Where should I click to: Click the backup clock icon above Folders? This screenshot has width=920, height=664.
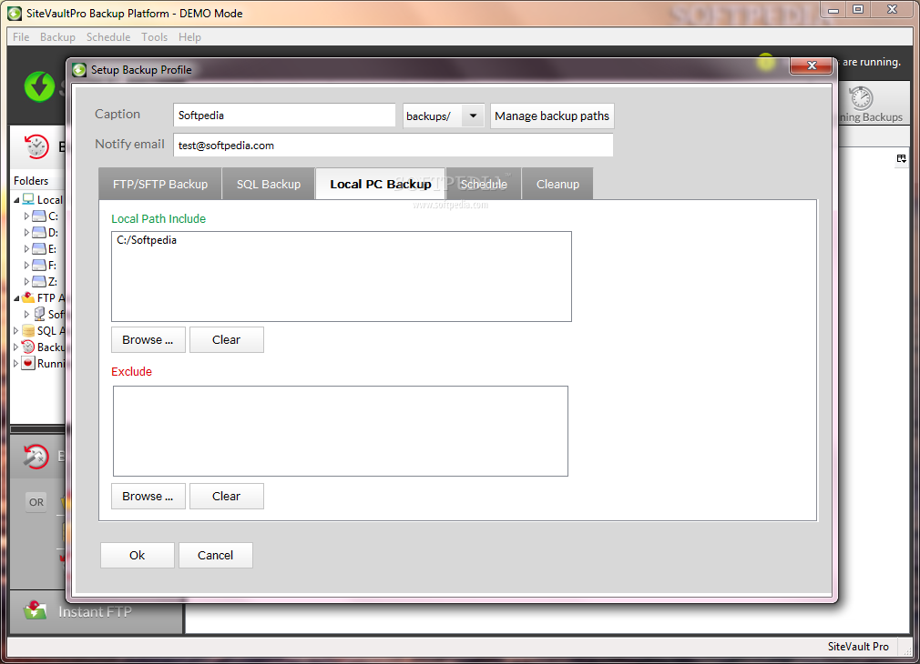pyautogui.click(x=36, y=146)
